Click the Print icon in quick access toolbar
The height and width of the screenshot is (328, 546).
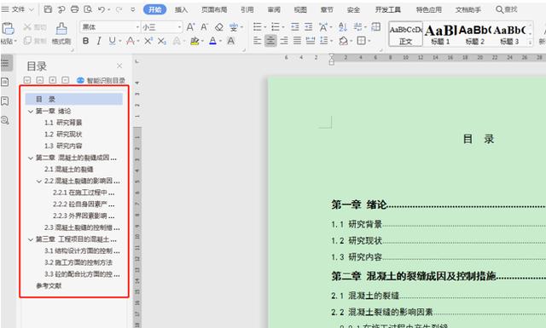(x=74, y=9)
